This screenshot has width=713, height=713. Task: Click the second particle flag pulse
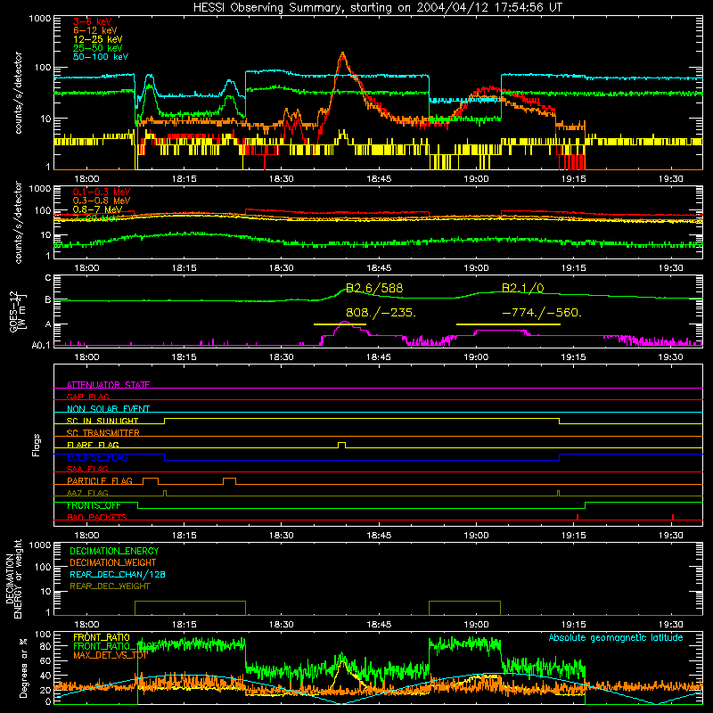(229, 481)
